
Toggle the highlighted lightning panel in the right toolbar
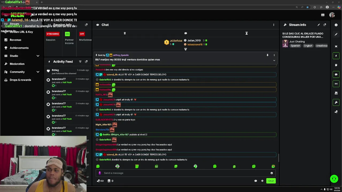(336, 56)
